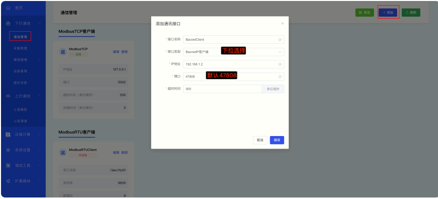The image size is (438, 199).
Task: Click the 边缘计算 calendar-style icon
Action: (8, 135)
